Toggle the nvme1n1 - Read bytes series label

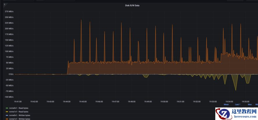19,112
